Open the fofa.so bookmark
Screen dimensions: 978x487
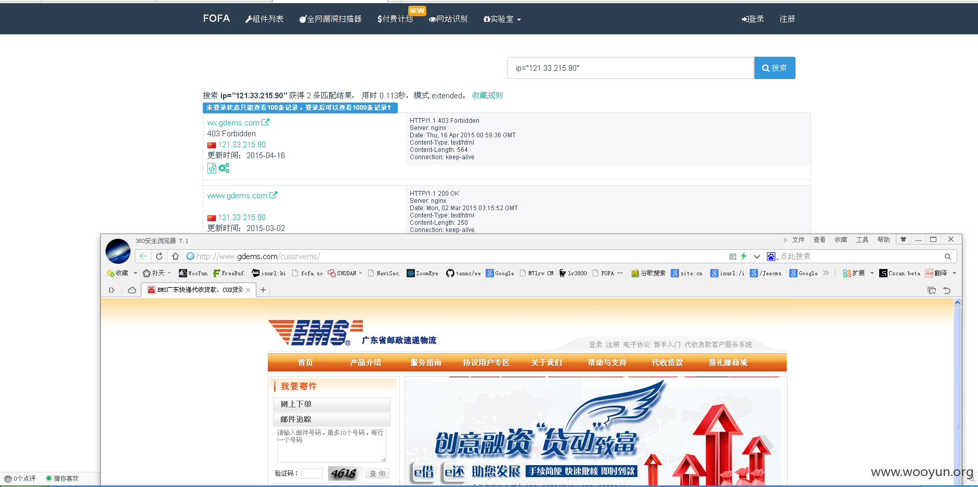tap(307, 273)
